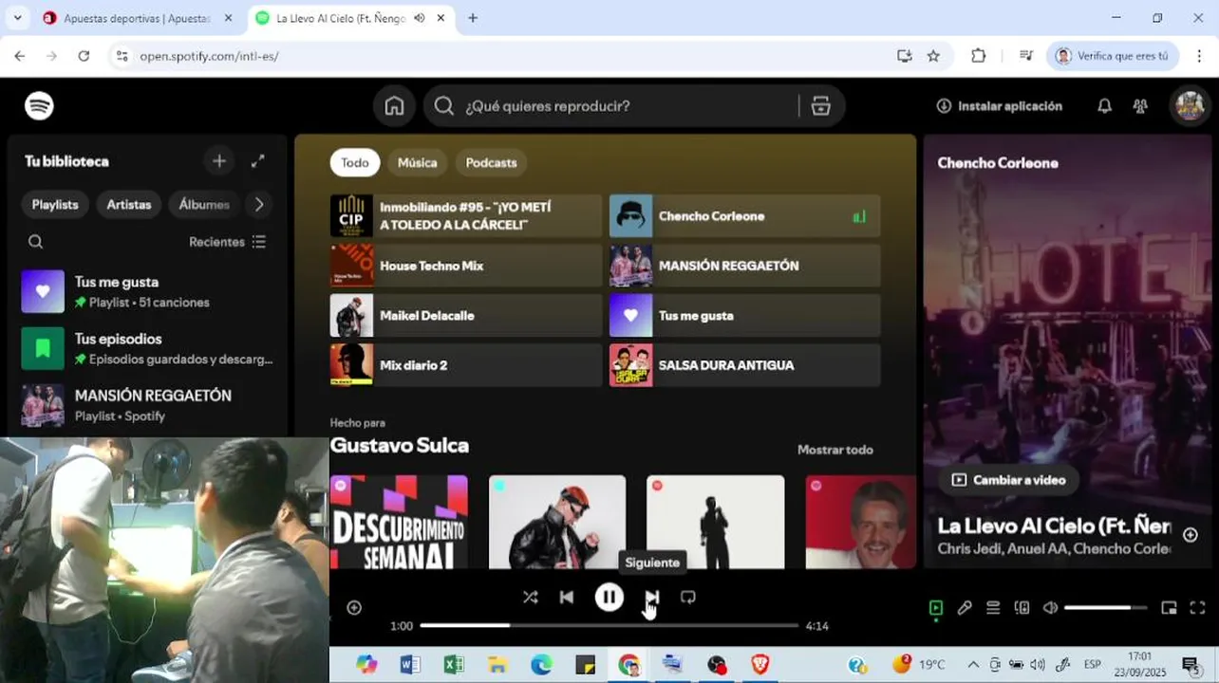Image resolution: width=1219 pixels, height=683 pixels.
Task: Mute the player volume
Action: click(x=1050, y=608)
